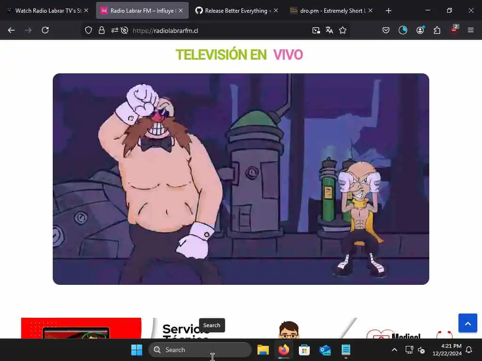View site security padlock info
The width and height of the screenshot is (482, 361).
(x=102, y=31)
